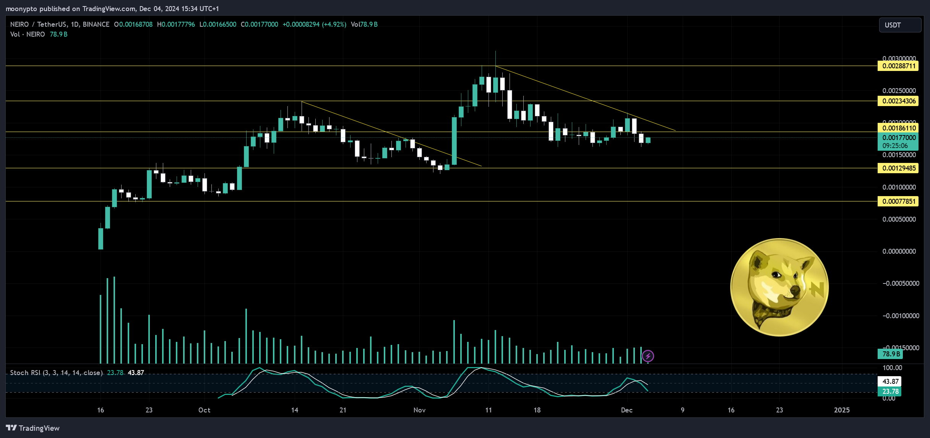The height and width of the screenshot is (438, 930).
Task: Click the current price 0.00177000 label
Action: click(899, 138)
